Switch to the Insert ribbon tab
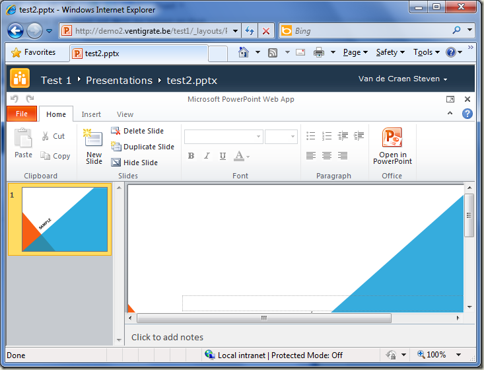The width and height of the screenshot is (484, 370). click(x=91, y=114)
